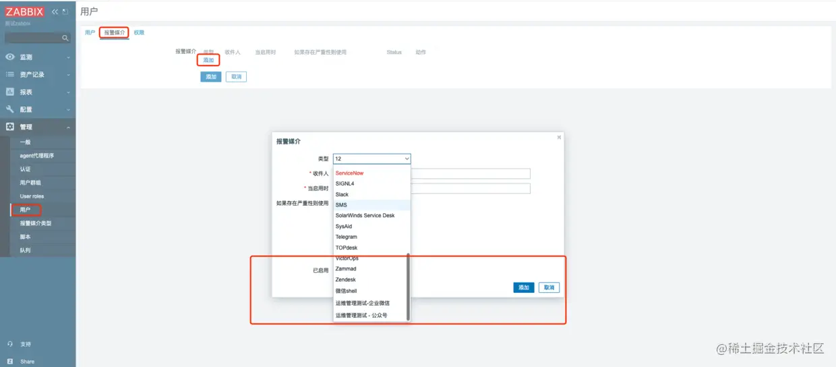
Task: Click Share link in sidebar
Action: (28, 362)
